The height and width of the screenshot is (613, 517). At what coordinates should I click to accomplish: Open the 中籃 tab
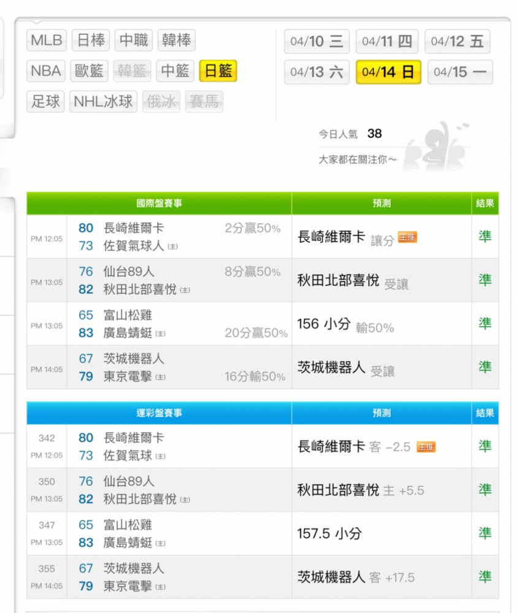(x=175, y=70)
